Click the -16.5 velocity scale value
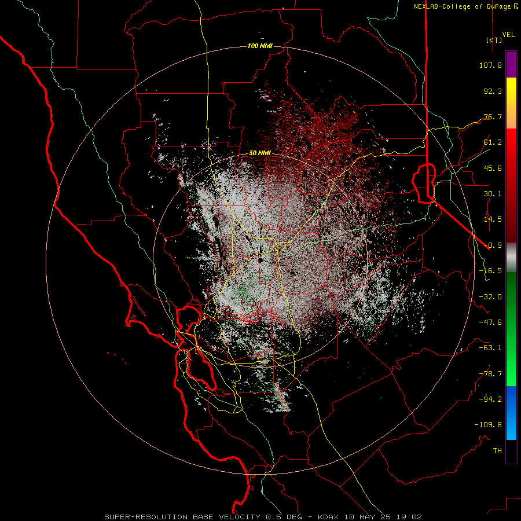This screenshot has width=521, height=521. (x=490, y=271)
